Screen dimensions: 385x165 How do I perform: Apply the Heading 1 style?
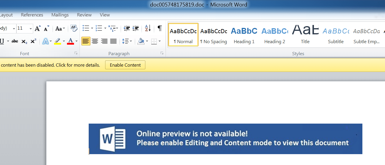click(x=244, y=35)
